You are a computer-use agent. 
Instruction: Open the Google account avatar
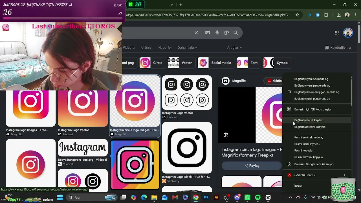tap(348, 33)
